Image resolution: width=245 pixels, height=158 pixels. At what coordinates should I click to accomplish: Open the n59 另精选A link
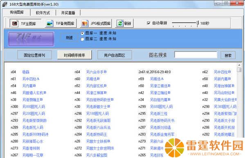pos(157,79)
